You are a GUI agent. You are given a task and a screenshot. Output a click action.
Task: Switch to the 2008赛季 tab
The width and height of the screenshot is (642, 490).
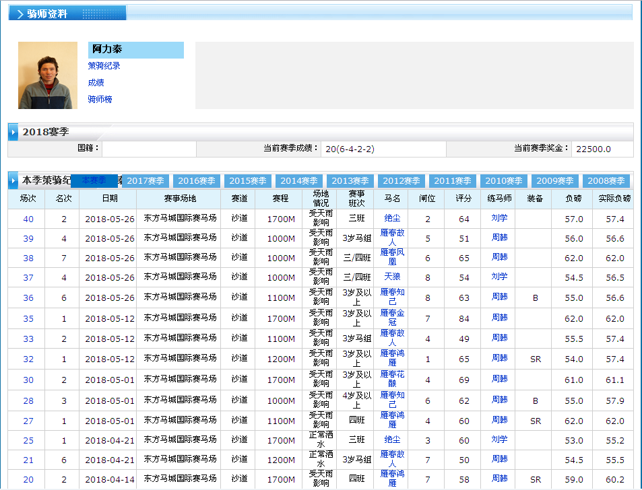click(606, 181)
